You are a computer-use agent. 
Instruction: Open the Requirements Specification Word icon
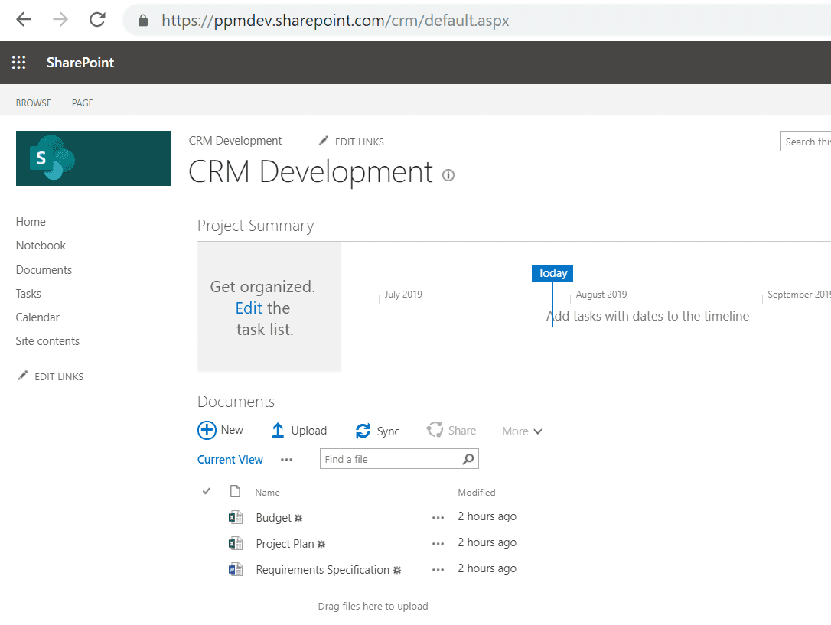point(236,569)
